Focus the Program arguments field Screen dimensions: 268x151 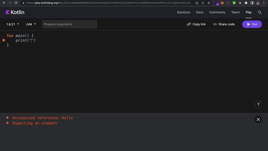70,24
